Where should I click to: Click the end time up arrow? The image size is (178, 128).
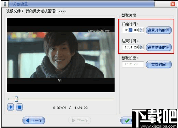[x=141, y=46]
